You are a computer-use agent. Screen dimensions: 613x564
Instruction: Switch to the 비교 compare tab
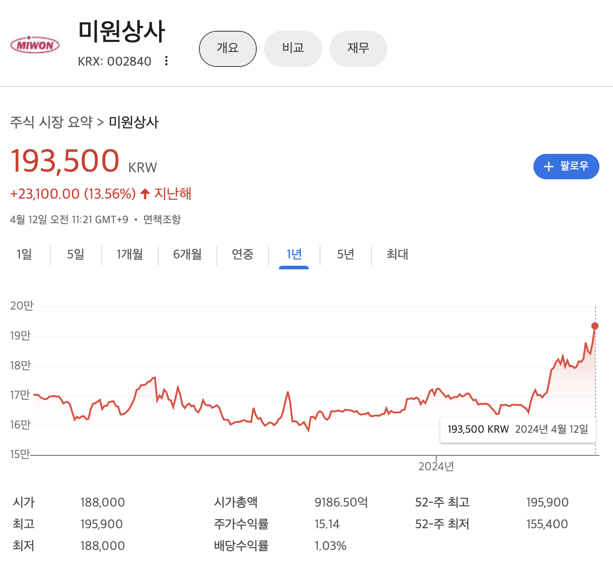pyautogui.click(x=293, y=48)
